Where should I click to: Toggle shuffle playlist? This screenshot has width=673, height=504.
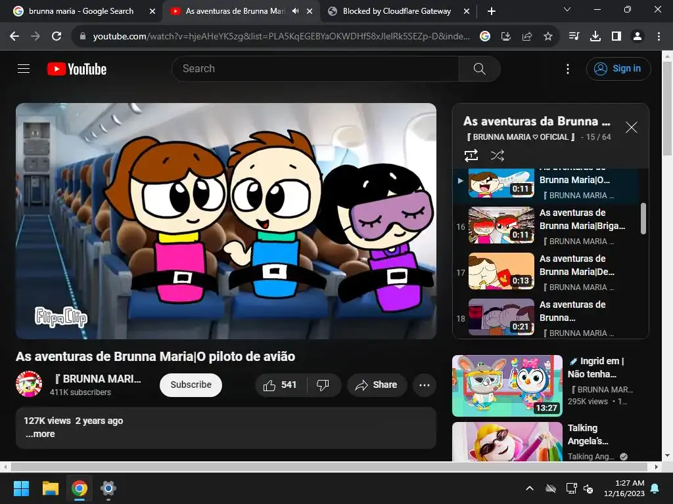coord(497,155)
